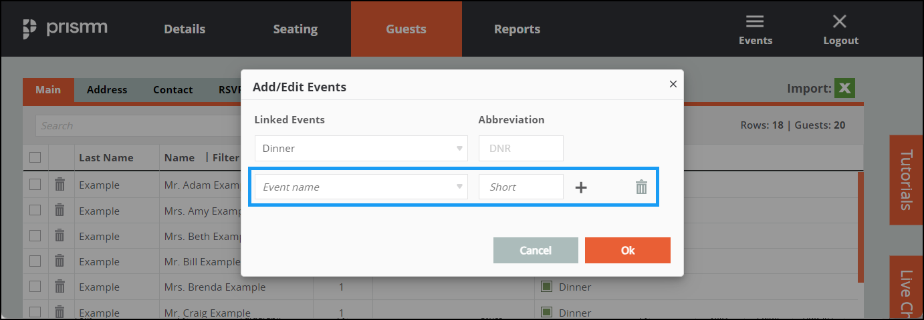Delete the Mr. Adam Example guest row
Viewport: 924px width, 320px height.
pos(60,185)
